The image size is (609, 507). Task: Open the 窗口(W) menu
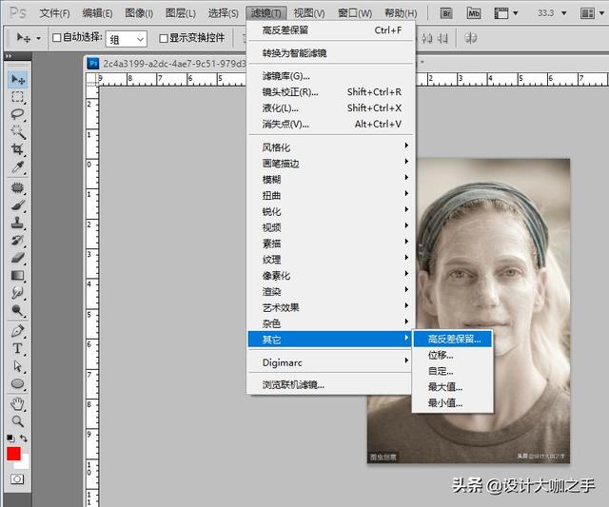point(355,13)
